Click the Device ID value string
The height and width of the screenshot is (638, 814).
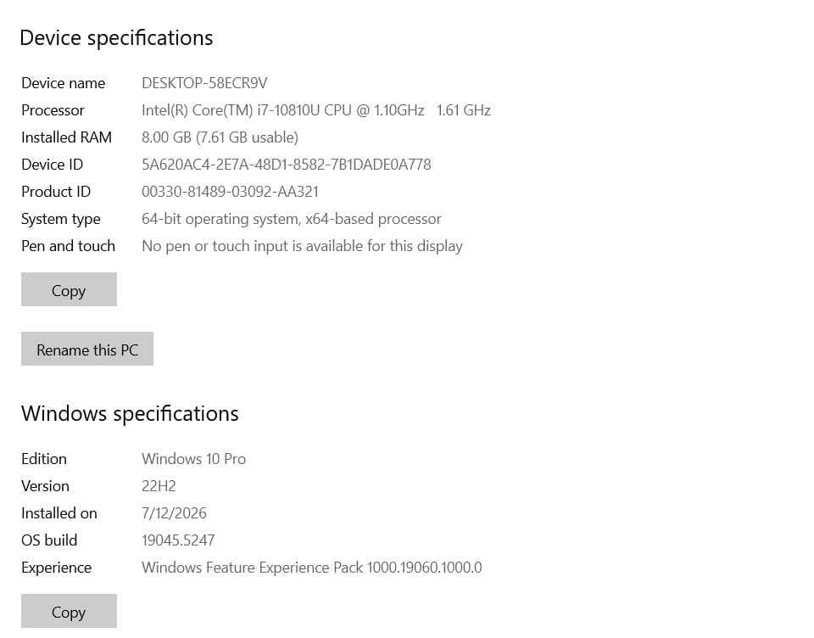click(x=287, y=165)
